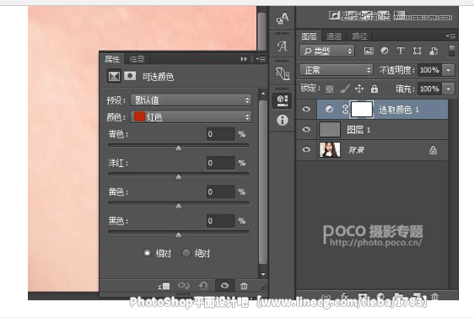Image resolution: width=474 pixels, height=318 pixels.
Task: Click the 洋红 slider handle
Action: click(179, 177)
